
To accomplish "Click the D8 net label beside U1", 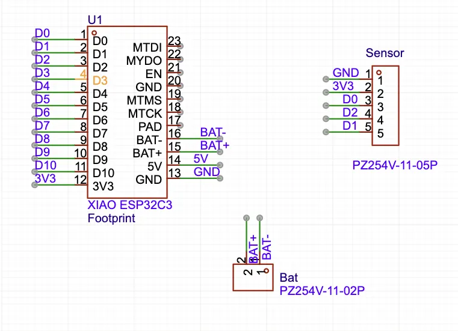I will pos(42,139).
